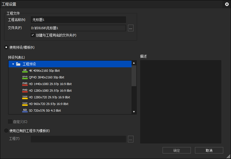Click into the 工程名称 text field

[x=78, y=20]
